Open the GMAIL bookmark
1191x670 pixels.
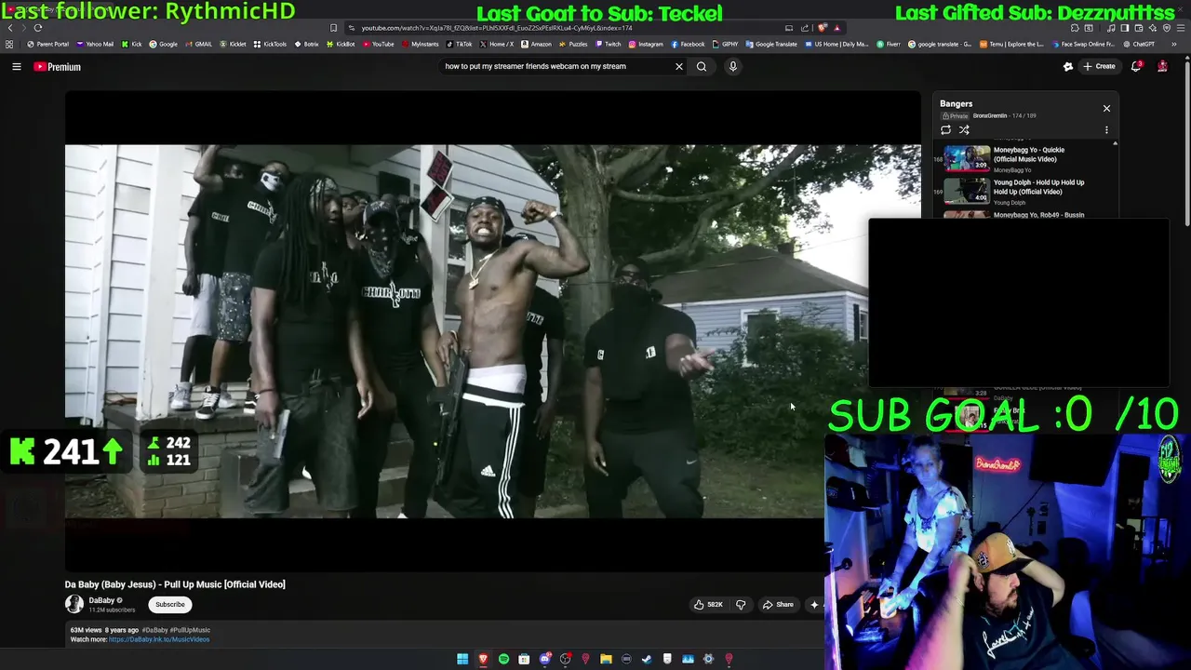coord(198,44)
